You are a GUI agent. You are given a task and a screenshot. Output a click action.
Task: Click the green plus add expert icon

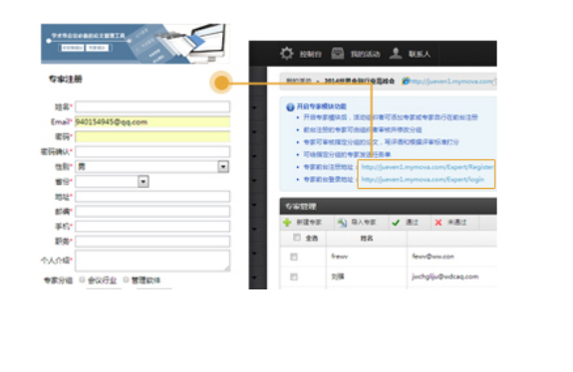click(287, 222)
